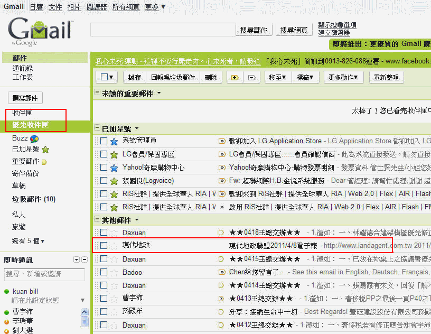The height and width of the screenshot is (334, 431).
Task: Click the 重新整理 refresh button
Action: tap(386, 78)
